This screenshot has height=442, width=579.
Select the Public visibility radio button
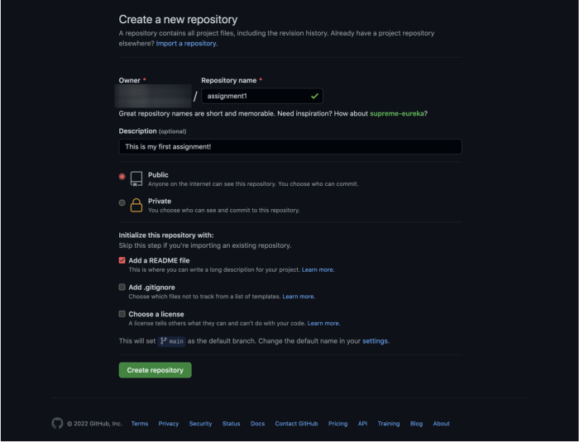coord(122,176)
